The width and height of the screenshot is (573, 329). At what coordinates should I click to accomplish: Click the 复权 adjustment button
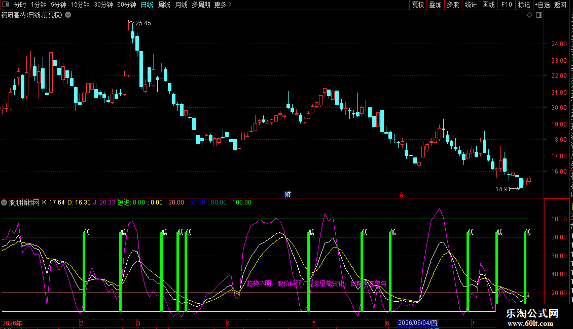click(x=418, y=5)
